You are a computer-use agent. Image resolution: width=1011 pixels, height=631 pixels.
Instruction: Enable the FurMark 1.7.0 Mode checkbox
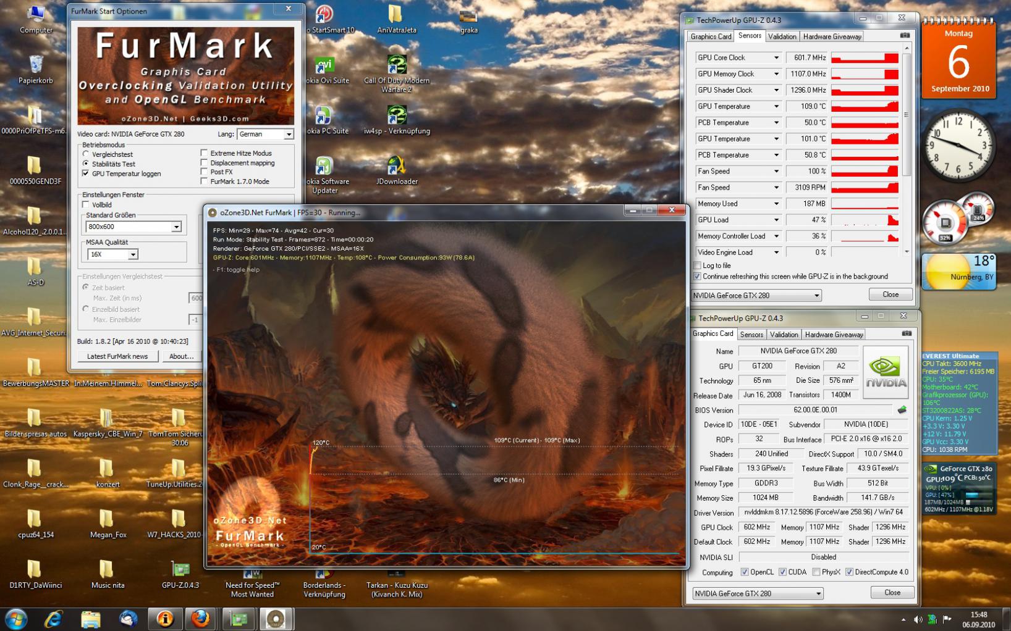(x=204, y=181)
